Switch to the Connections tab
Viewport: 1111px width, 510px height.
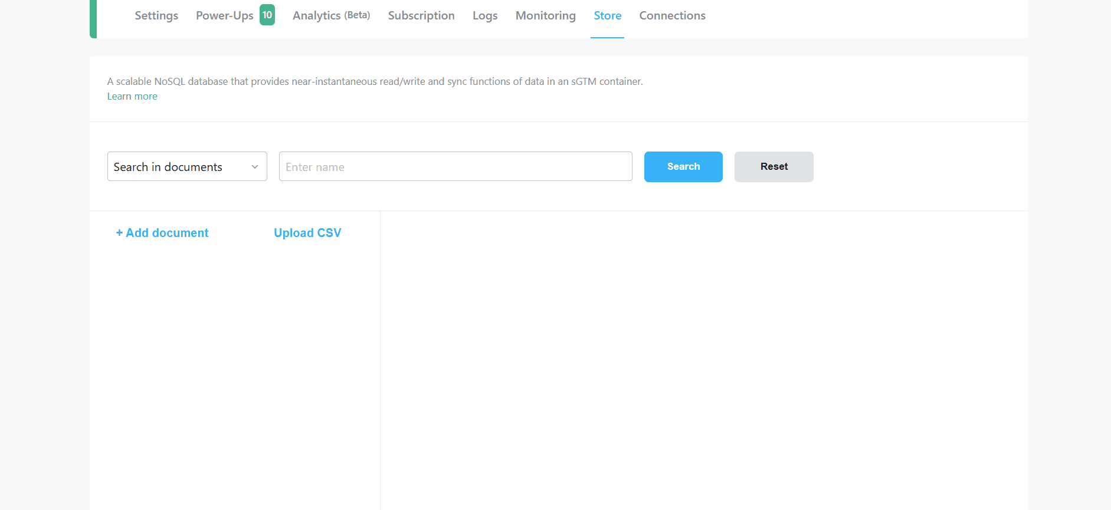pos(673,16)
